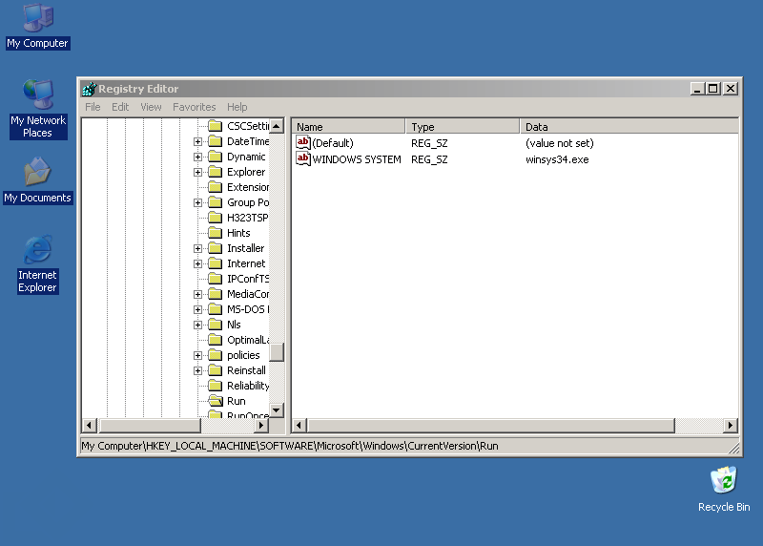Expand the Installer registry key

pos(197,248)
